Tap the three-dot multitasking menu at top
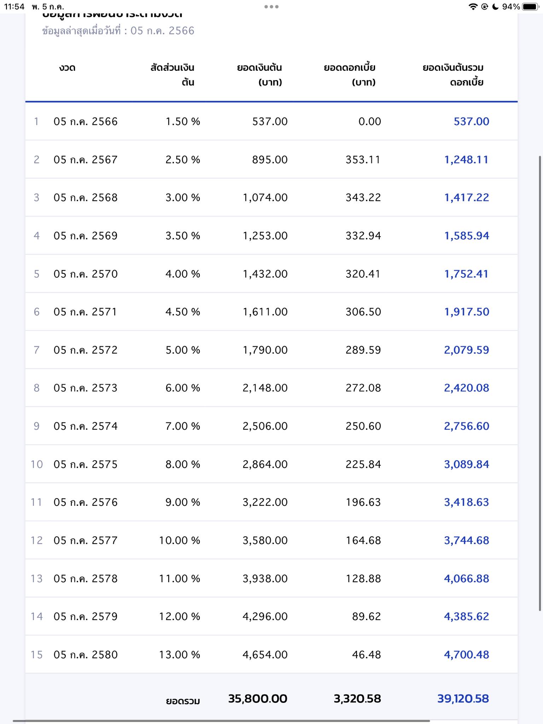This screenshot has width=543, height=724. coord(271,7)
